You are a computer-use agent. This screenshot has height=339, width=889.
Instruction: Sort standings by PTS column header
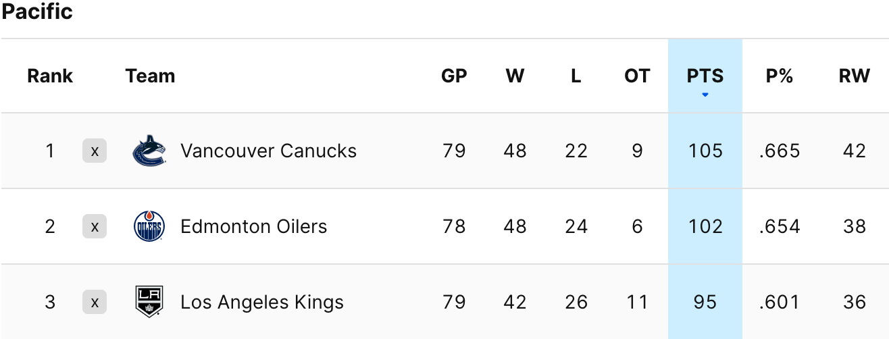(x=705, y=76)
